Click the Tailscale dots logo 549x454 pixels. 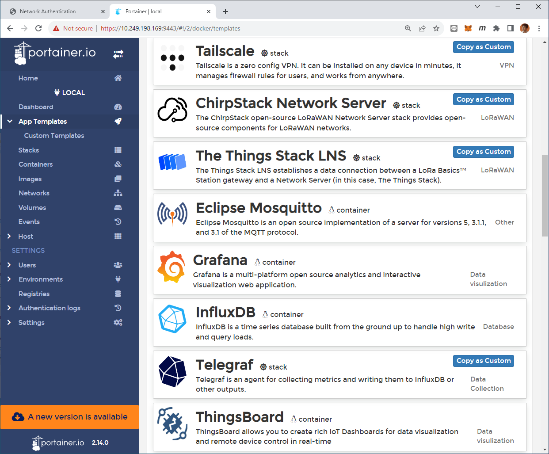pos(172,58)
